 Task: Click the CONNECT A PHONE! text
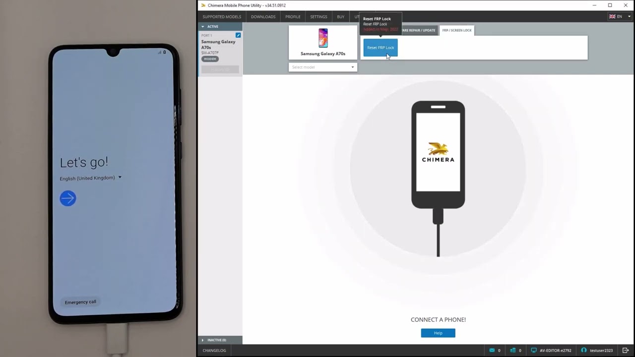click(x=438, y=320)
